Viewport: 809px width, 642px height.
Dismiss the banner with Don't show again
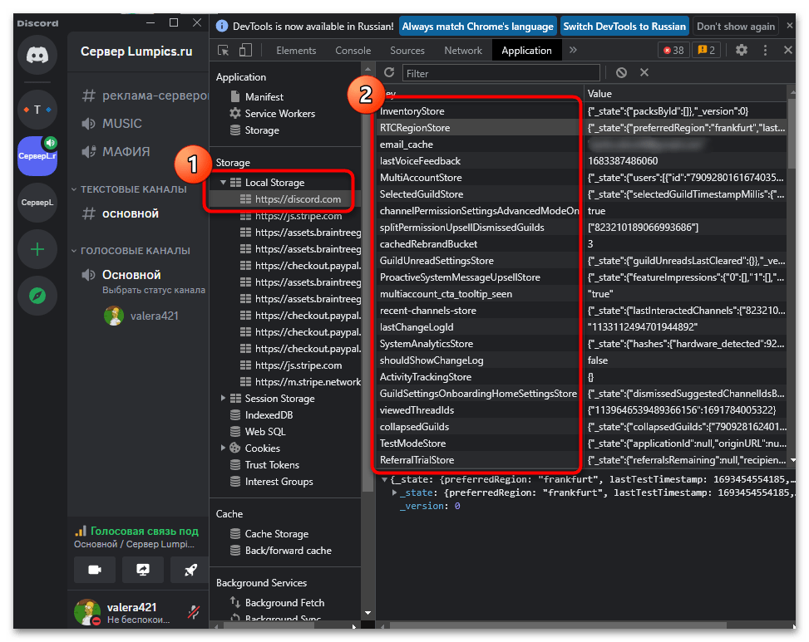(735, 26)
